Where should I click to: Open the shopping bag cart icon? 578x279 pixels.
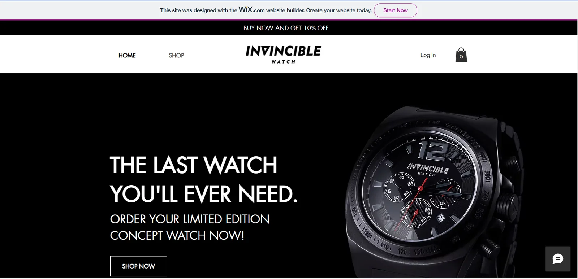coord(461,55)
